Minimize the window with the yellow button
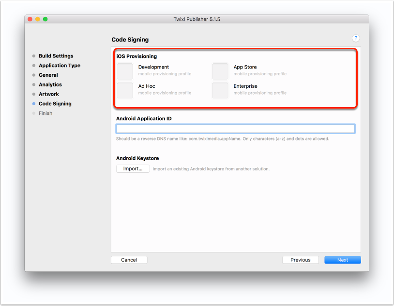Viewport: 394px width, 306px height. pyautogui.click(x=37, y=19)
